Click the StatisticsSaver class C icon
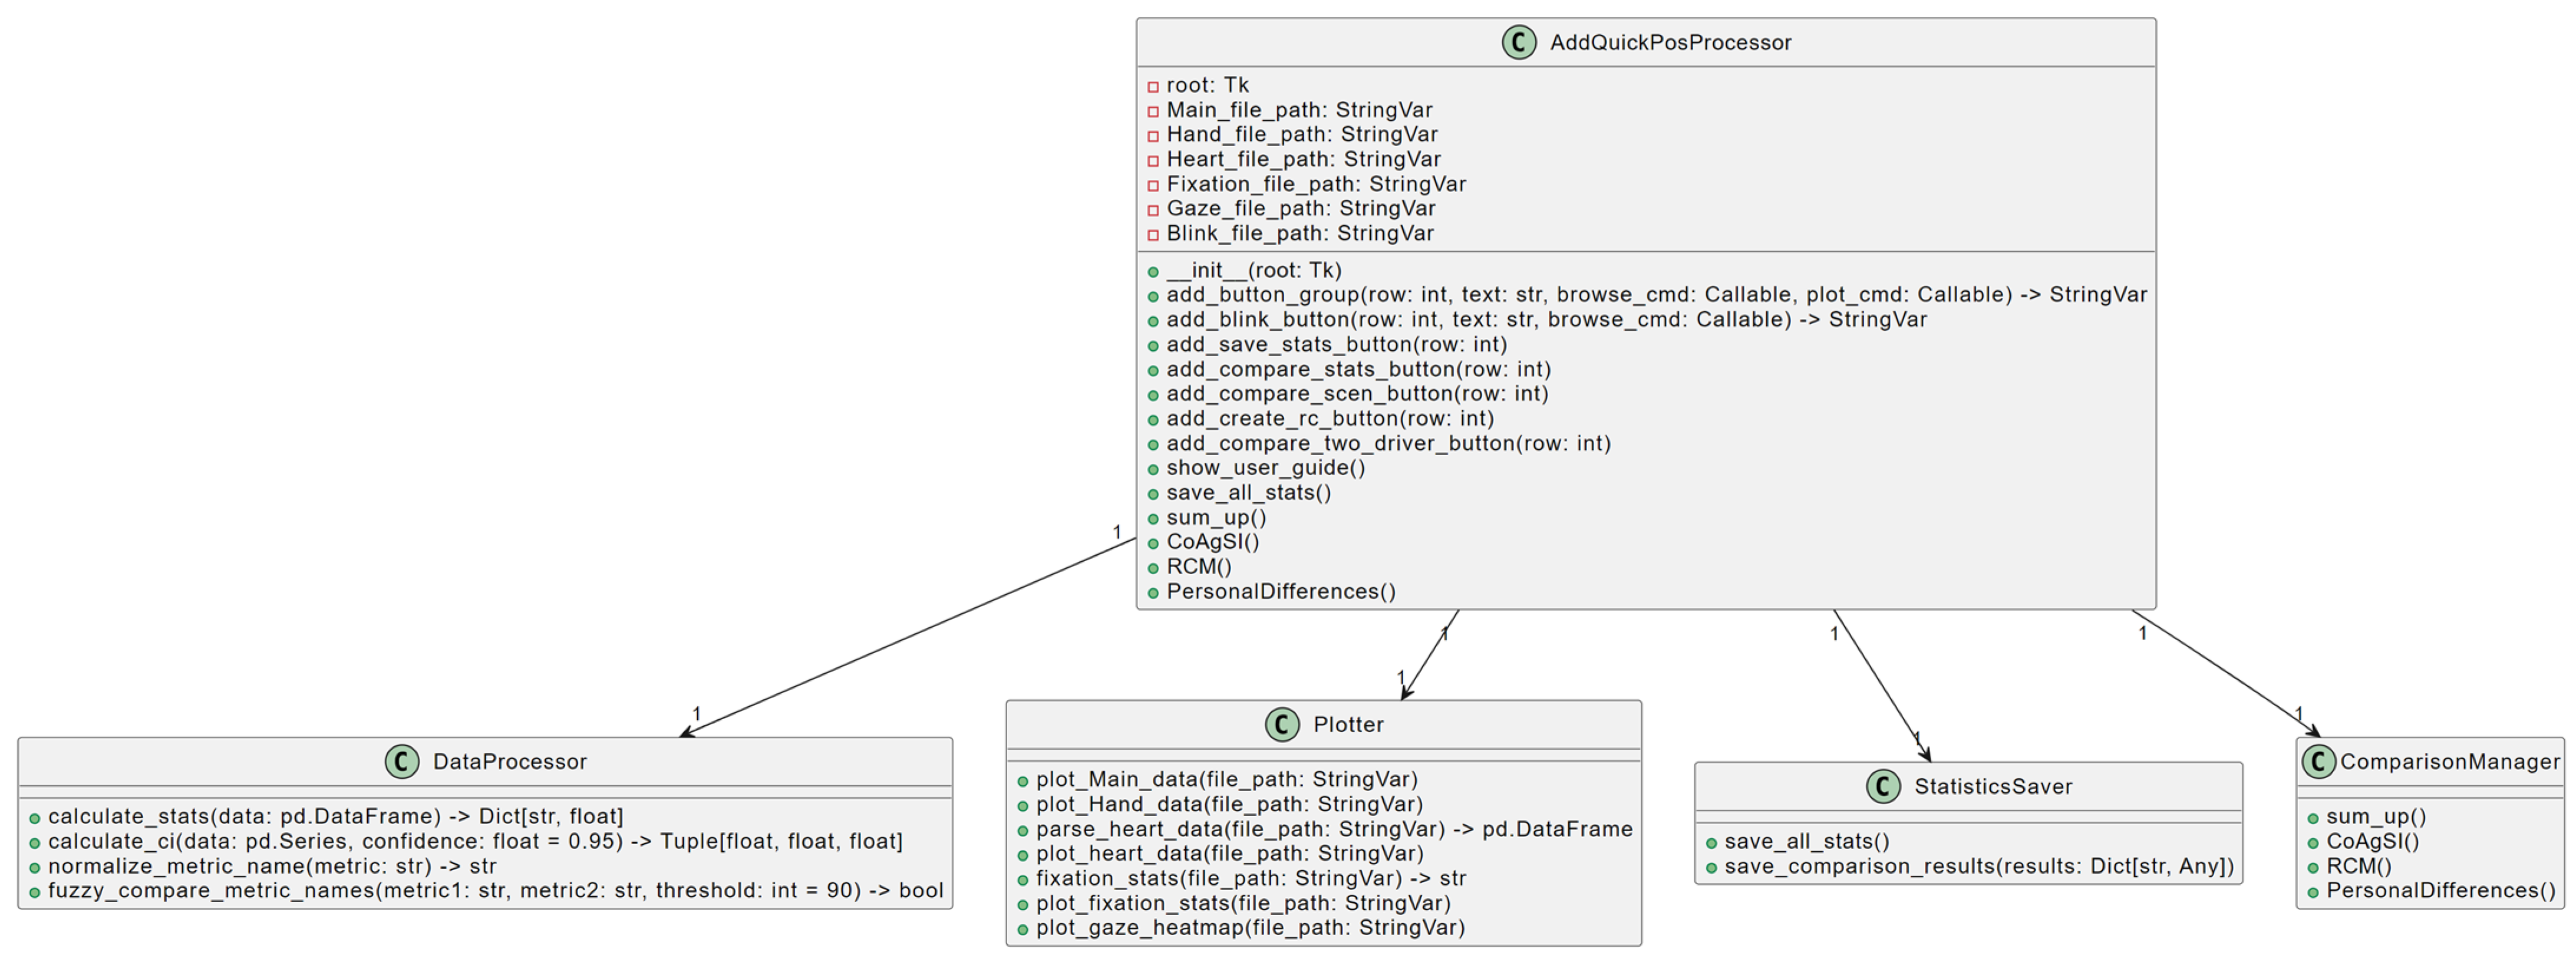This screenshot has height=965, width=2576. coord(1883,786)
